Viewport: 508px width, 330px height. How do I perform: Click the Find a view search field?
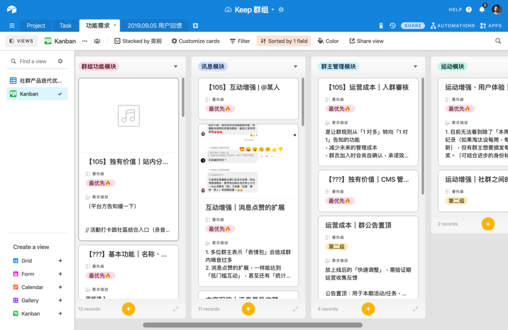click(x=34, y=61)
